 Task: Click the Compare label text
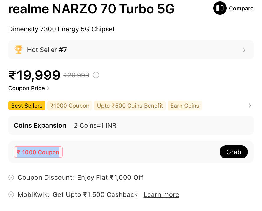click(241, 9)
